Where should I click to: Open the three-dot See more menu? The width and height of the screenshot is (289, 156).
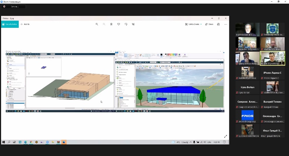tap(226, 24)
